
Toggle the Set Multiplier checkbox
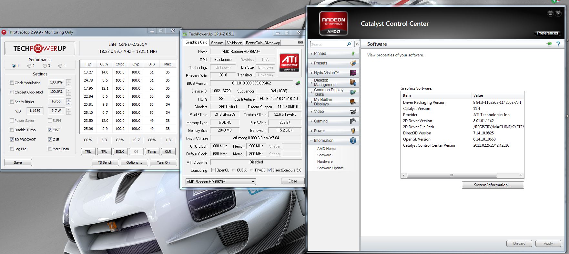point(12,102)
